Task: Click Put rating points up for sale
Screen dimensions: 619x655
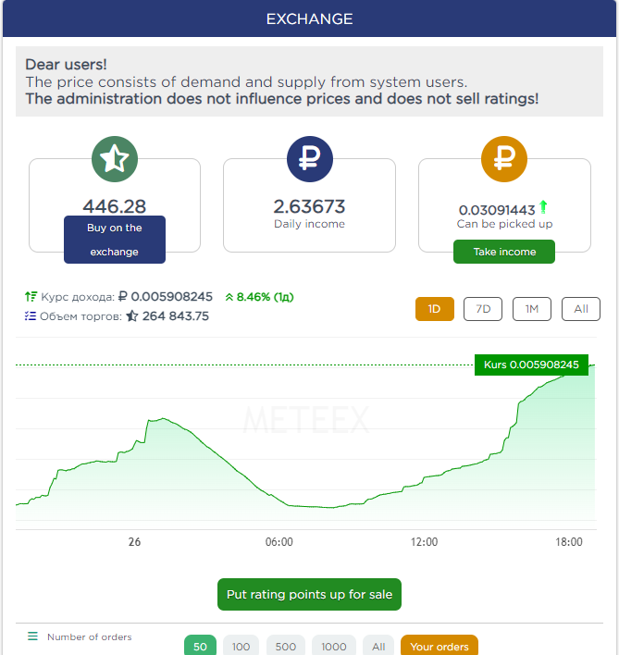Action: point(310,595)
